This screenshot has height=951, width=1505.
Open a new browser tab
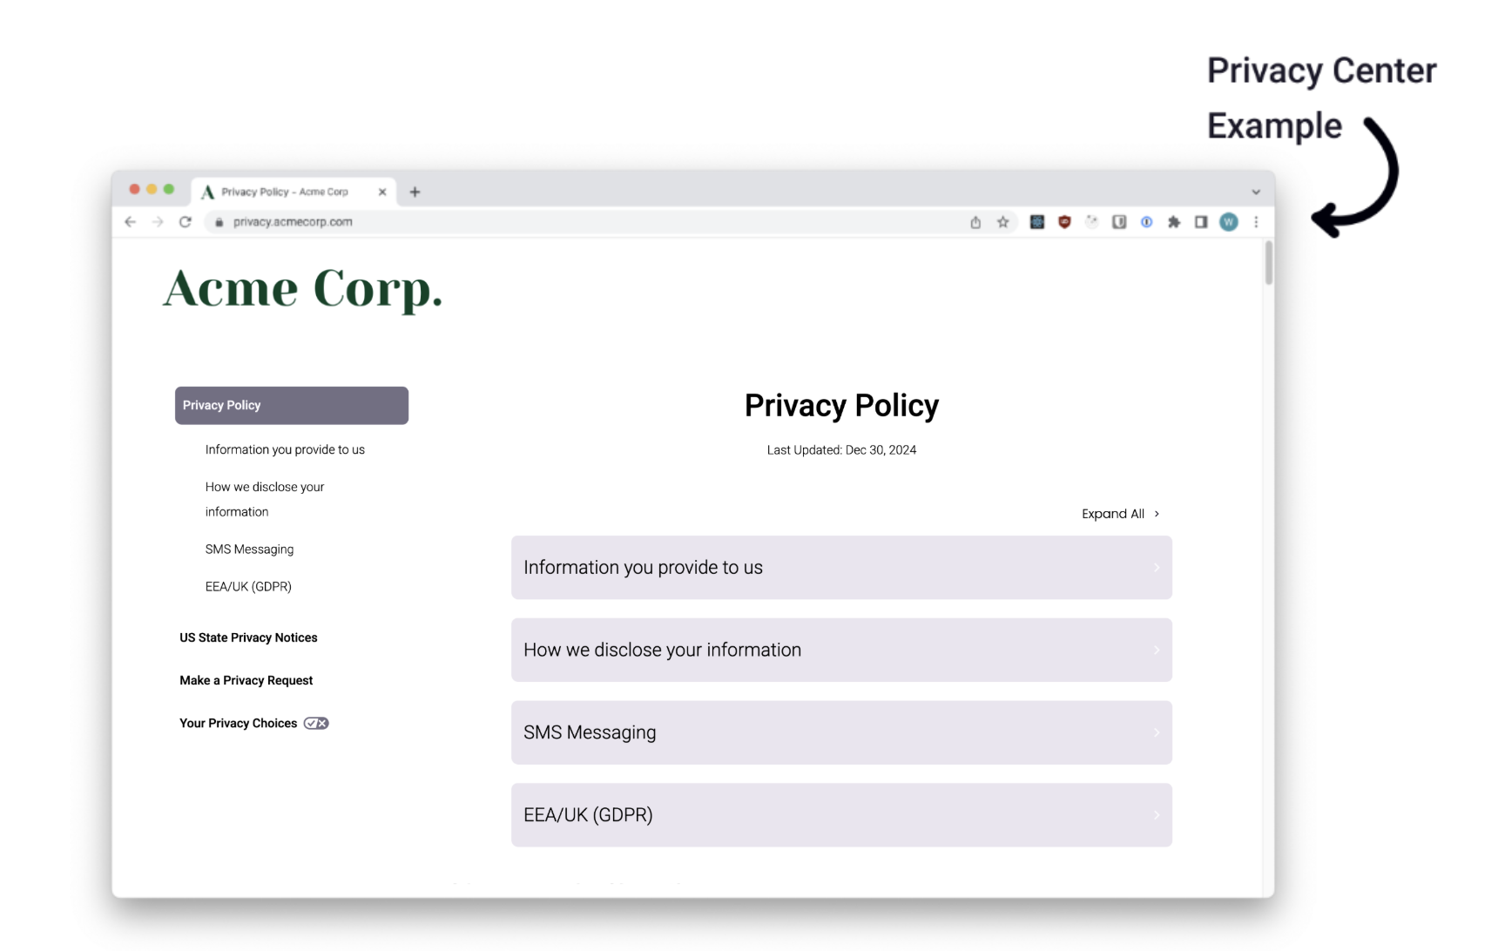click(x=415, y=192)
